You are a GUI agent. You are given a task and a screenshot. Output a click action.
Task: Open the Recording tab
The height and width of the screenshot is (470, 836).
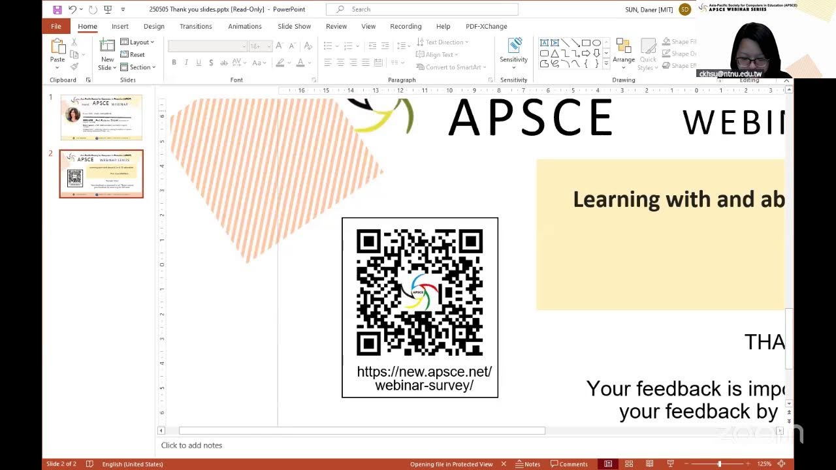click(x=406, y=26)
